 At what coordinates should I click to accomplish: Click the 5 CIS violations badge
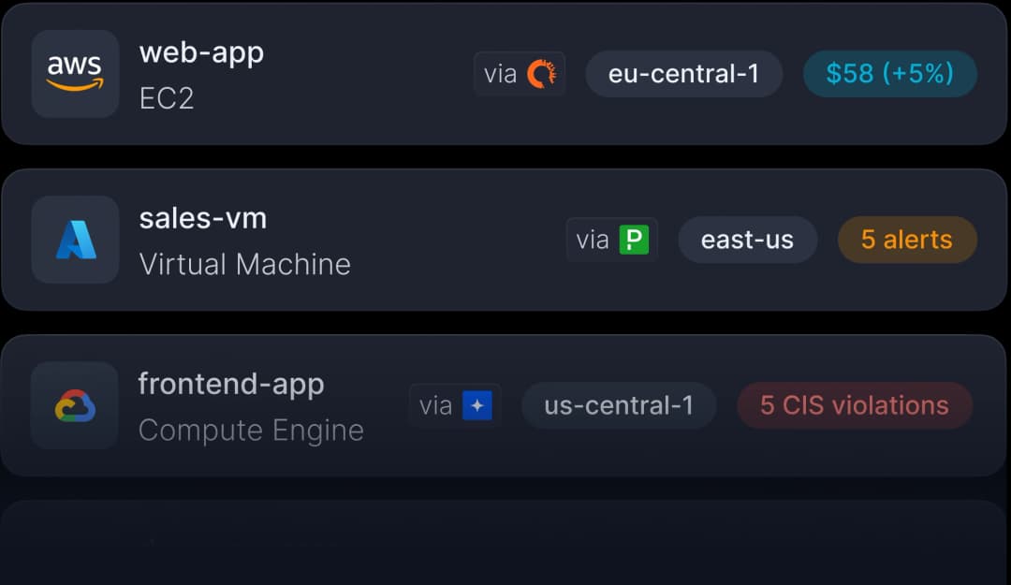[x=855, y=405]
